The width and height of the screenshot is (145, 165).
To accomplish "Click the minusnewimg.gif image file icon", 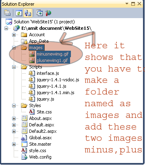I will click(x=32, y=54).
